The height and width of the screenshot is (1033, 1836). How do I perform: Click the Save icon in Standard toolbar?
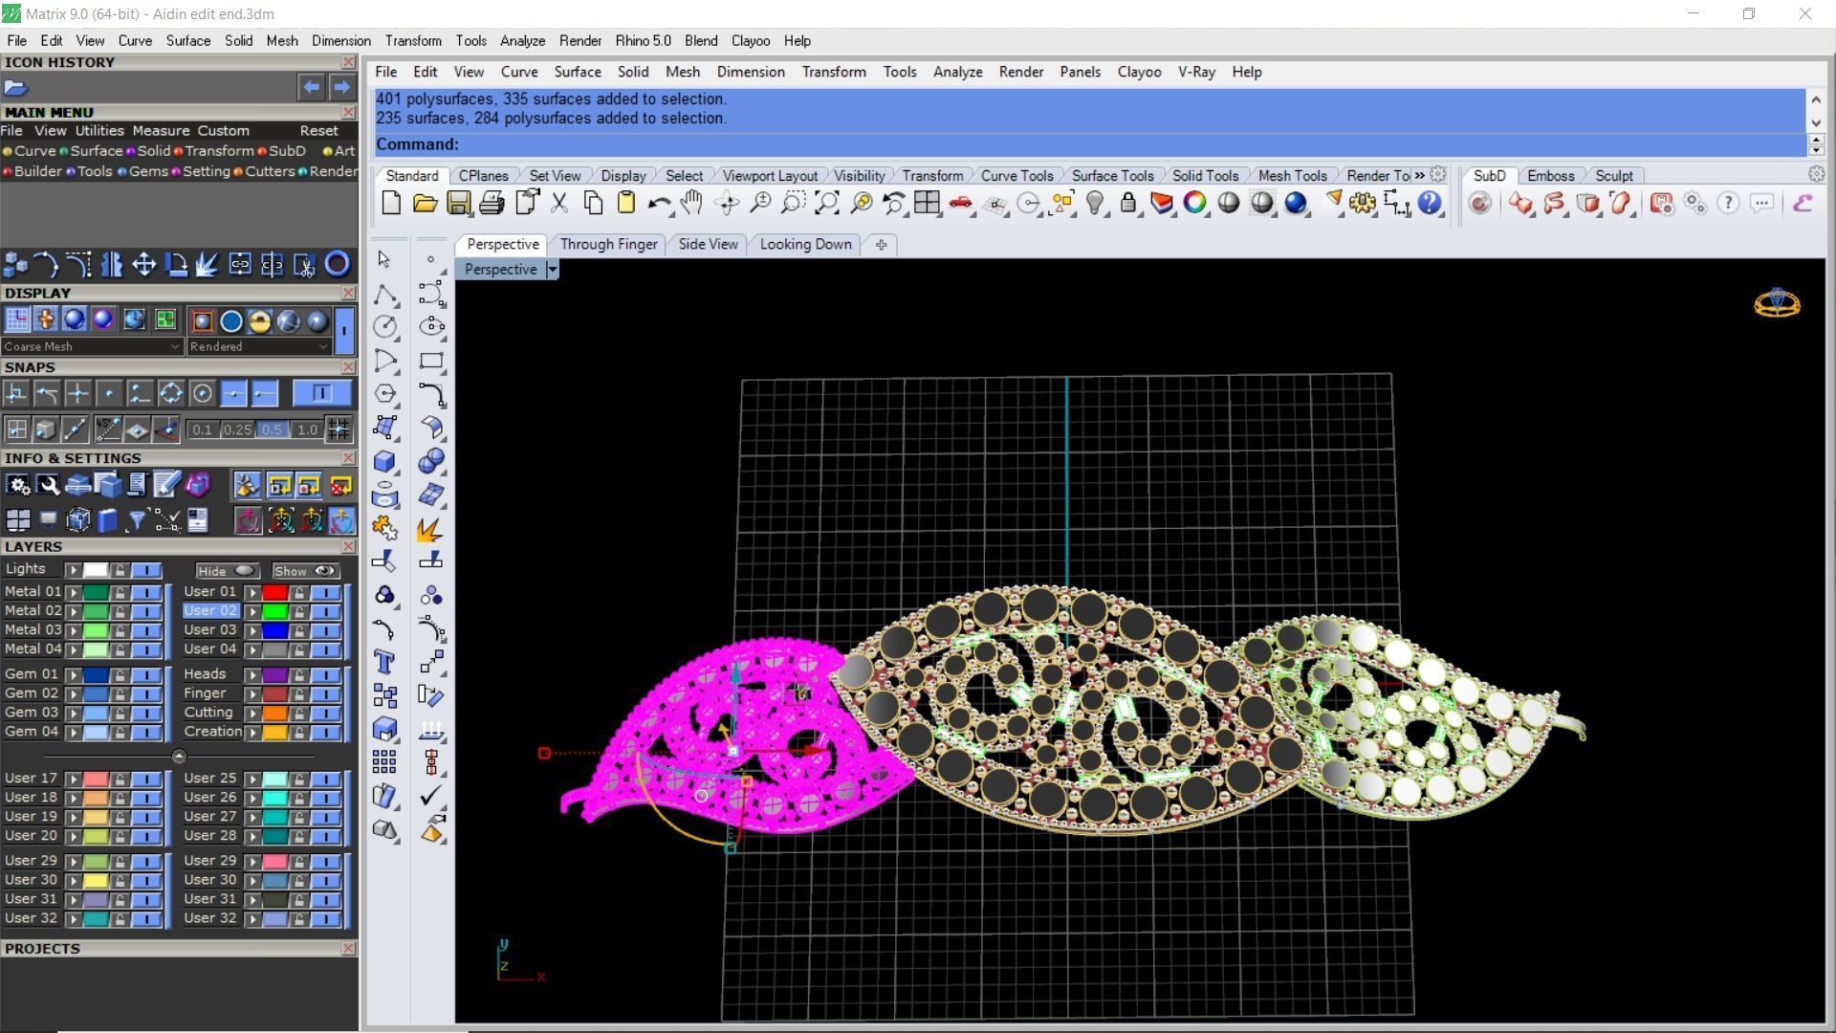point(458,203)
